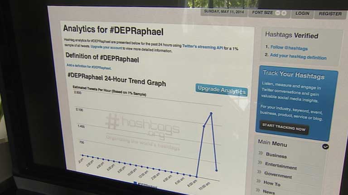
Task: Click the arrow icon beside Government
Action: [x=260, y=172]
